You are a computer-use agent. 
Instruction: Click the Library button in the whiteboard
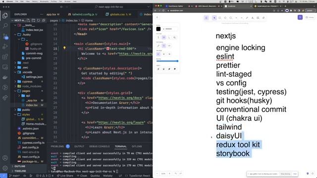pyautogui.click(x=310, y=17)
